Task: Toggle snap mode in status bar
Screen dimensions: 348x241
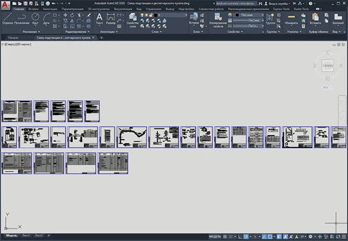Action: click(x=231, y=236)
